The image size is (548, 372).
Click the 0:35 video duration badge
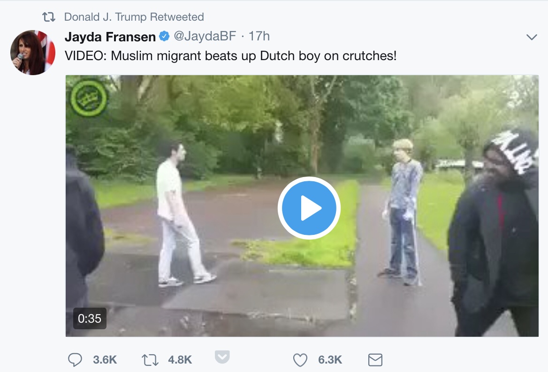tap(90, 318)
